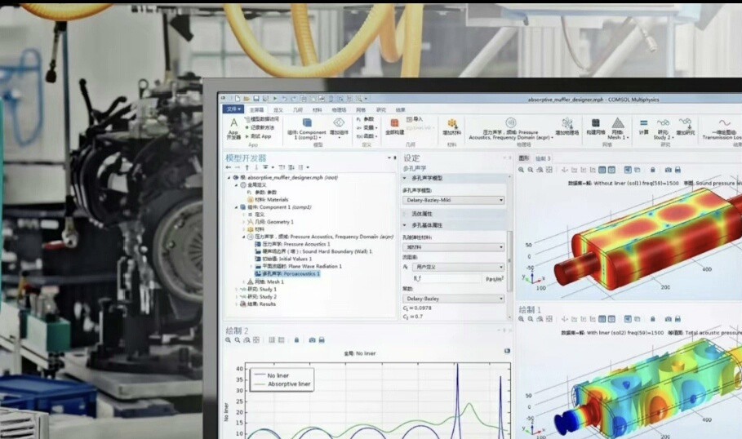This screenshot has width=742, height=439.
Task: Toggle the highlighted grid button in 绘制 1 toolbar
Action: point(602,319)
